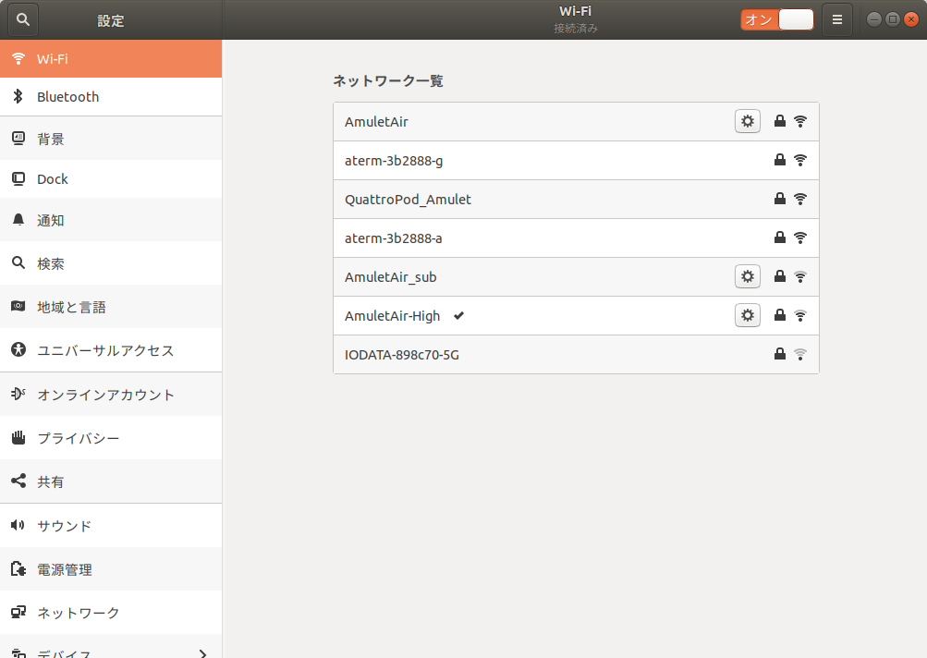The height and width of the screenshot is (658, 927).
Task: Click the lock icon on the aterm-3b2888-g row
Action: tap(780, 160)
